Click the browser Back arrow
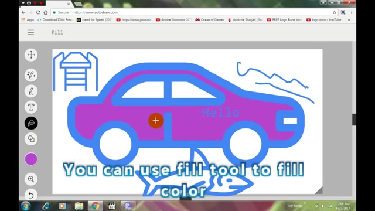The width and height of the screenshot is (375, 211). [x=23, y=12]
